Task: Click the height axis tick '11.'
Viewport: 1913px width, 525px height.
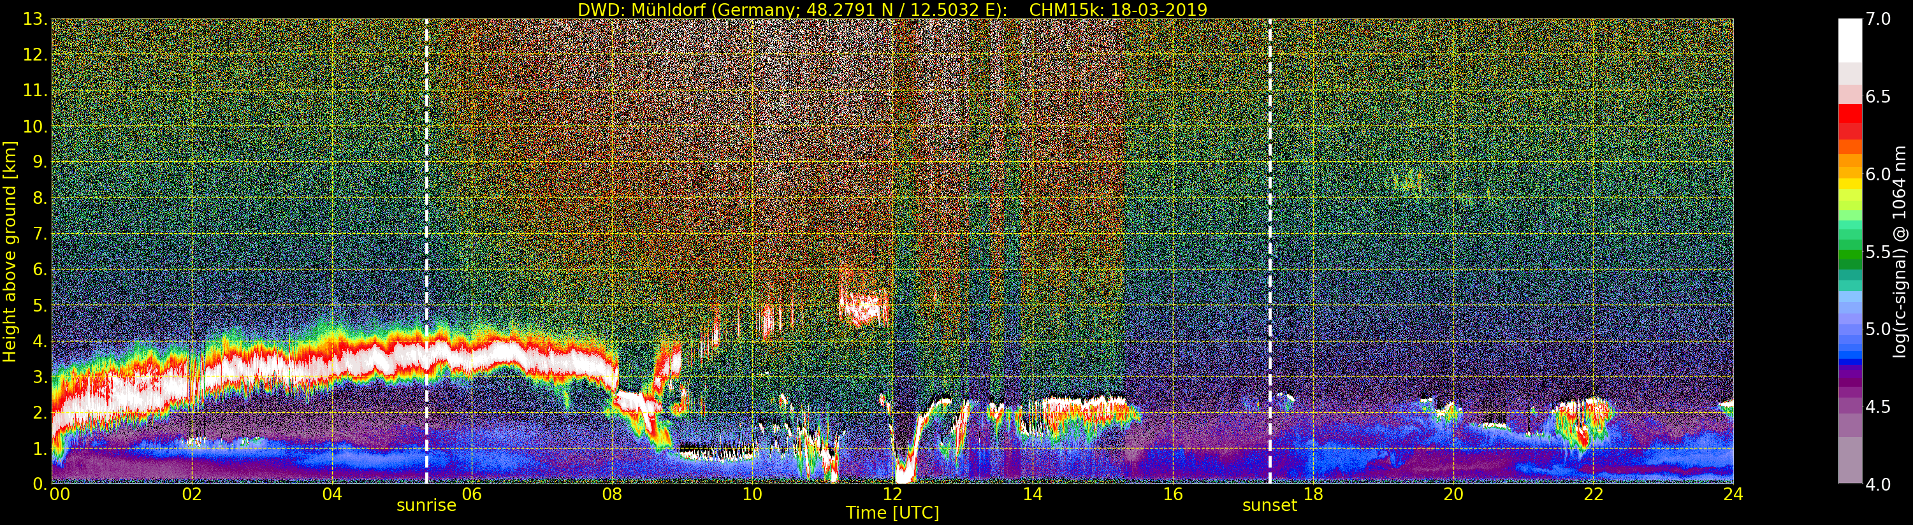Action: (x=35, y=90)
